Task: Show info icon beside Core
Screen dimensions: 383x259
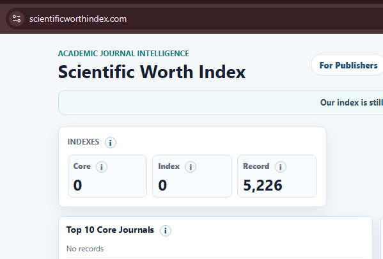Action: pos(102,167)
